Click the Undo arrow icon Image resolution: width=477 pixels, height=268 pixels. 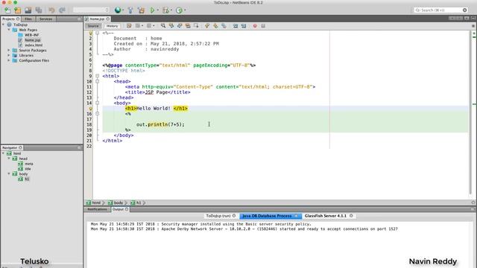click(x=51, y=10)
